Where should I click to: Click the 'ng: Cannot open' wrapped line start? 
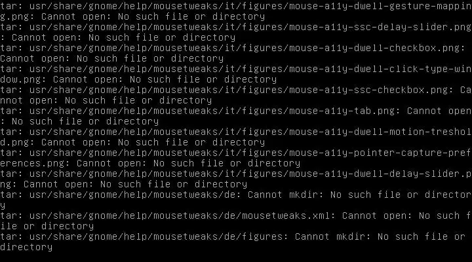[x=45, y=184]
